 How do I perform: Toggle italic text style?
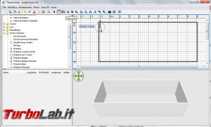coord(95,12)
